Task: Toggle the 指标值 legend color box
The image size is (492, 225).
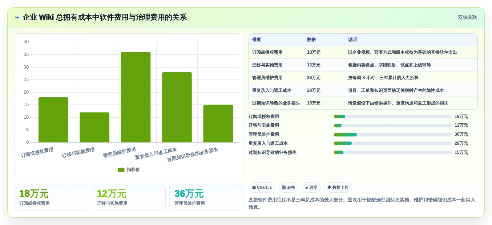Action: (121, 170)
